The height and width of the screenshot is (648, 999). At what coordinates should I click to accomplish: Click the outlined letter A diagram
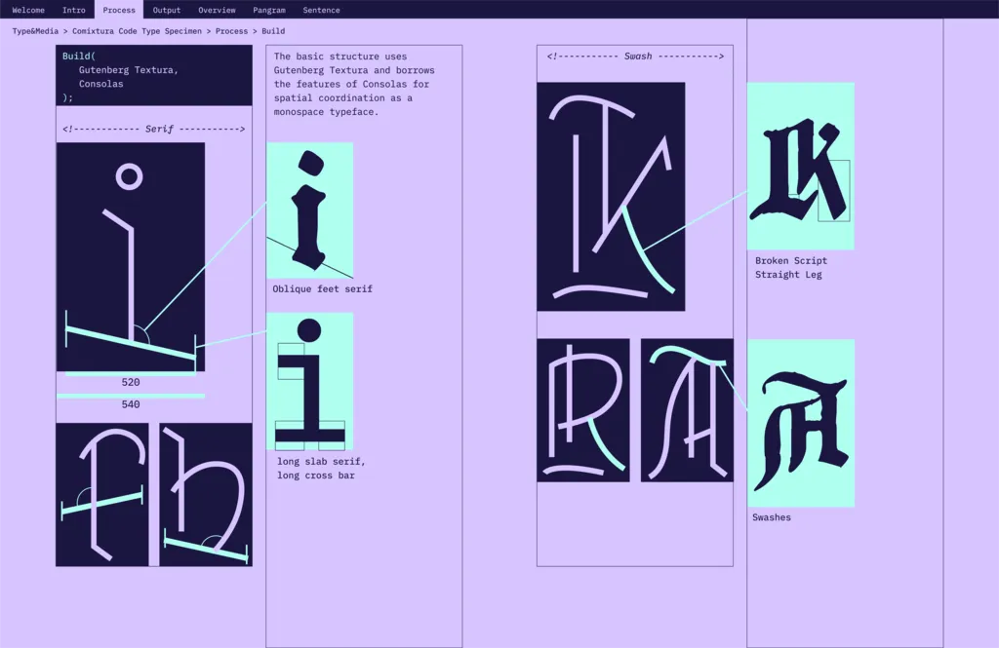coord(687,409)
